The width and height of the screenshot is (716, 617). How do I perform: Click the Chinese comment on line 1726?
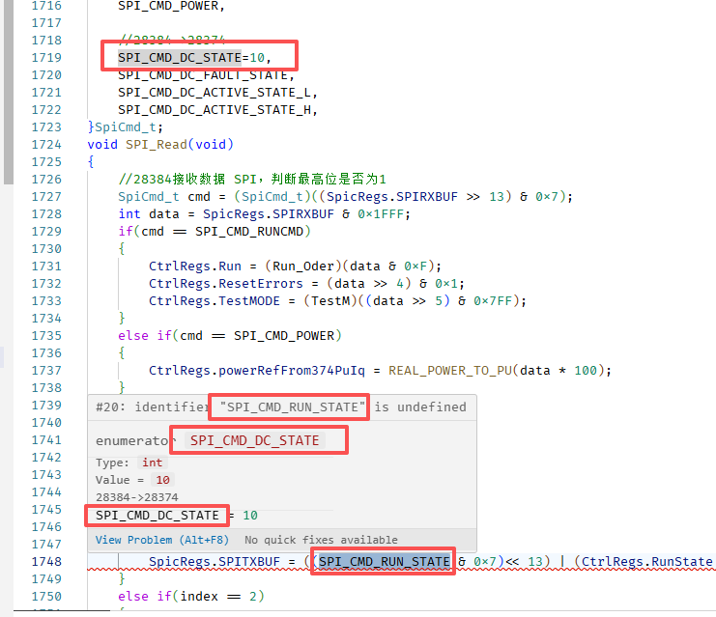coord(252,180)
